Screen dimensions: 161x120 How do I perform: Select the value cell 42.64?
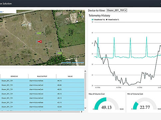pos(60,107)
